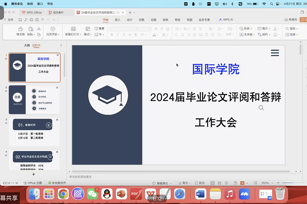Click the undo arrow icon
This screenshot has height=204, width=307.
(42, 20)
